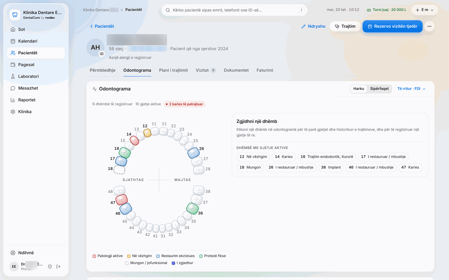Click Protezë fikse legend swatch
This screenshot has width=449, height=280.
[201, 256]
